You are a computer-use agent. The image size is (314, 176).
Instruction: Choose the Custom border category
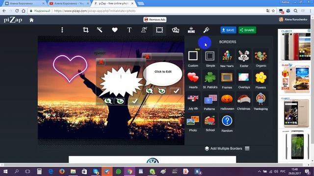coord(193,58)
